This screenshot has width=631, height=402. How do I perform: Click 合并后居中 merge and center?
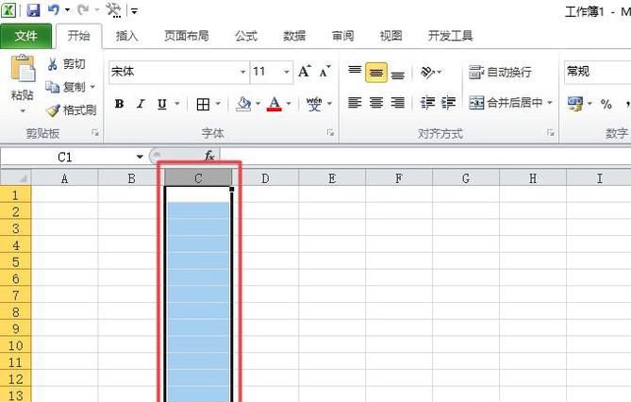(x=506, y=103)
